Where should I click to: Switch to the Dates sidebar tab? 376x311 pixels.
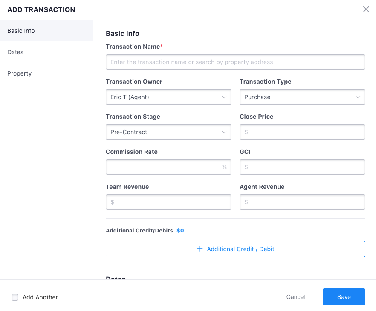[x=46, y=52]
